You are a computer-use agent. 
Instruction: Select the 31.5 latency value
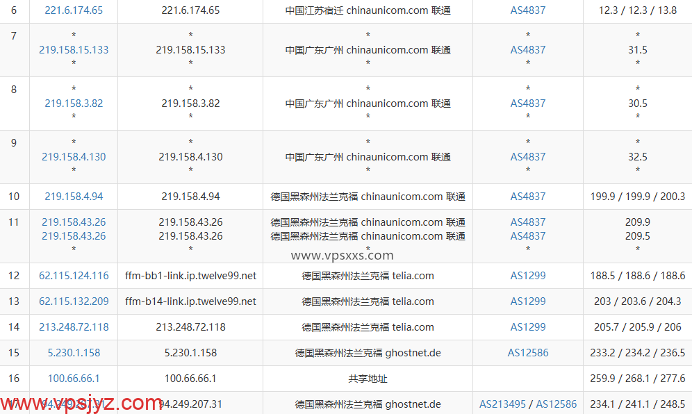(637, 50)
